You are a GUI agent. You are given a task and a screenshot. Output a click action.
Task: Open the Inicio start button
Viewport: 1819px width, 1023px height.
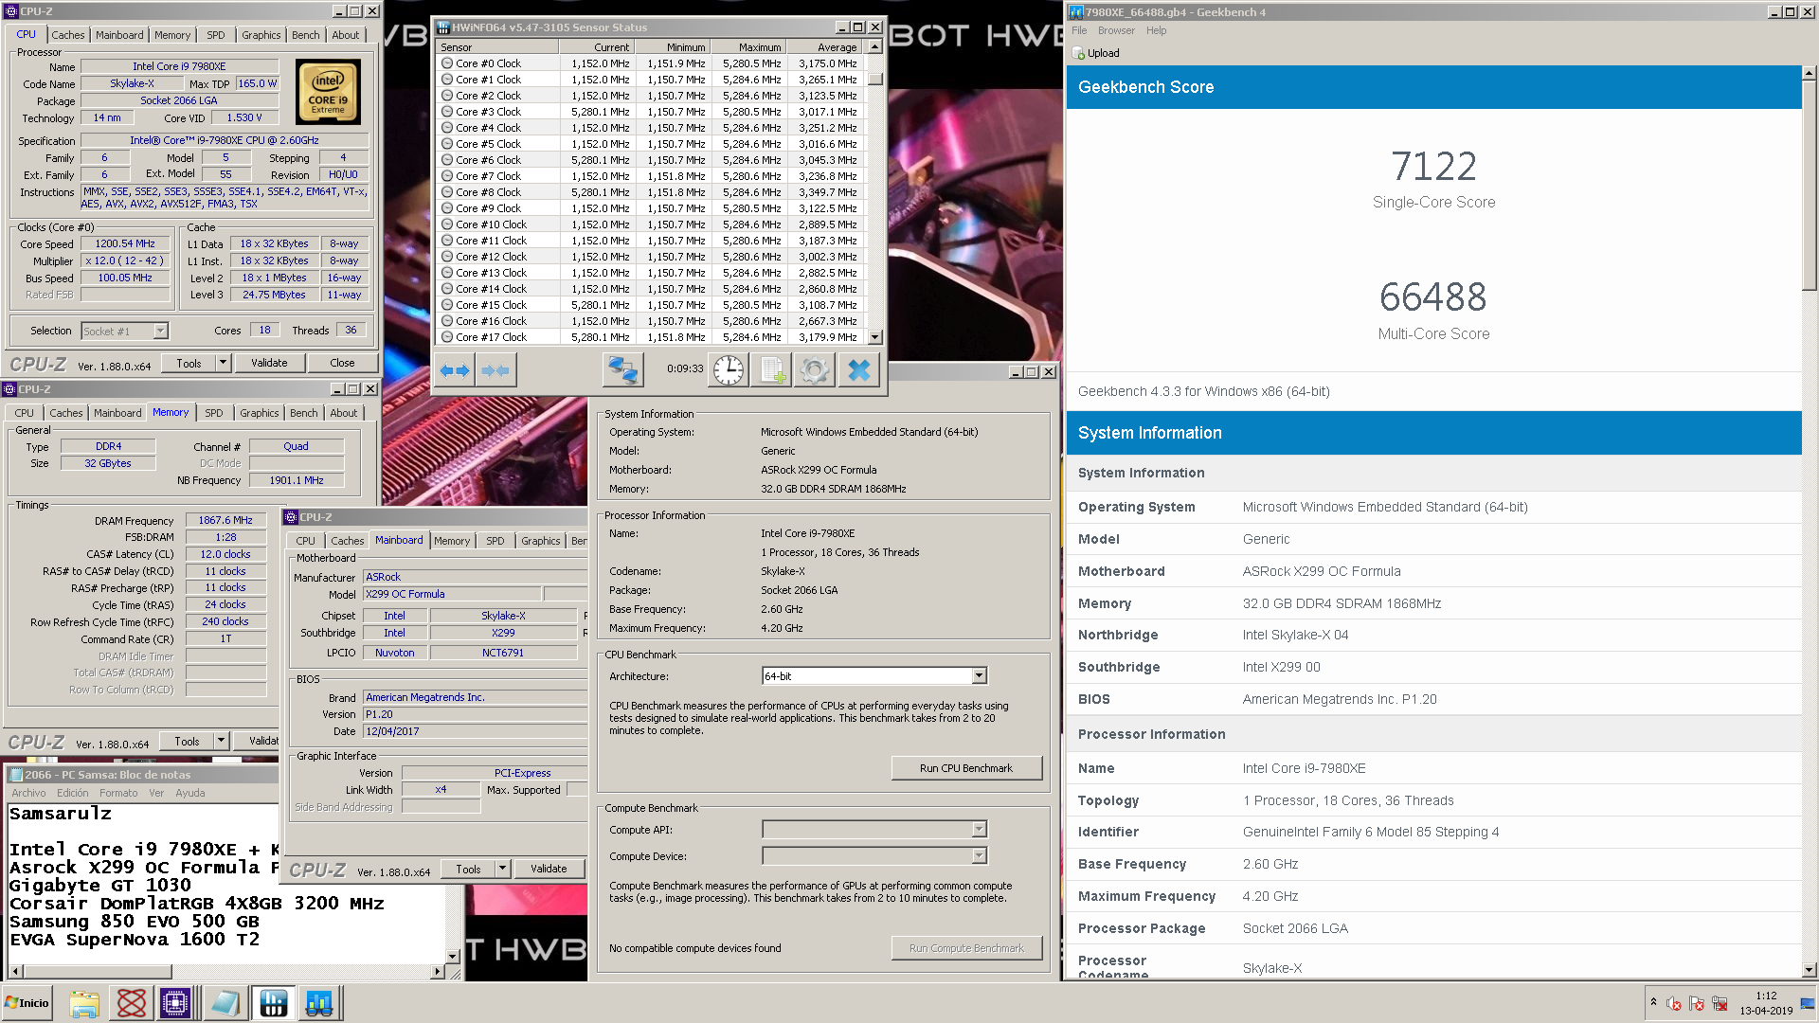coord(27,1003)
